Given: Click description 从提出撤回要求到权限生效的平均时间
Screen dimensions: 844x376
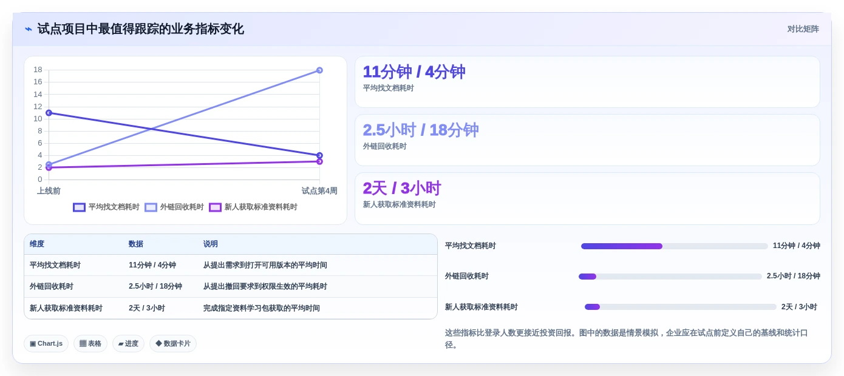Looking at the screenshot, I should click(x=265, y=286).
